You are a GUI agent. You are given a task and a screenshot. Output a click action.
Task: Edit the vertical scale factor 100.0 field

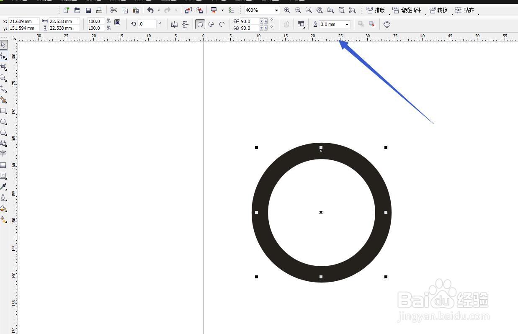(96, 28)
